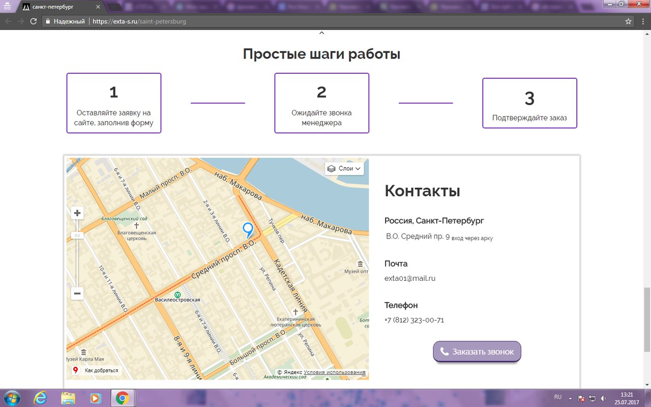Click step 2 box Ожидайте звонка менеджера

pos(321,103)
